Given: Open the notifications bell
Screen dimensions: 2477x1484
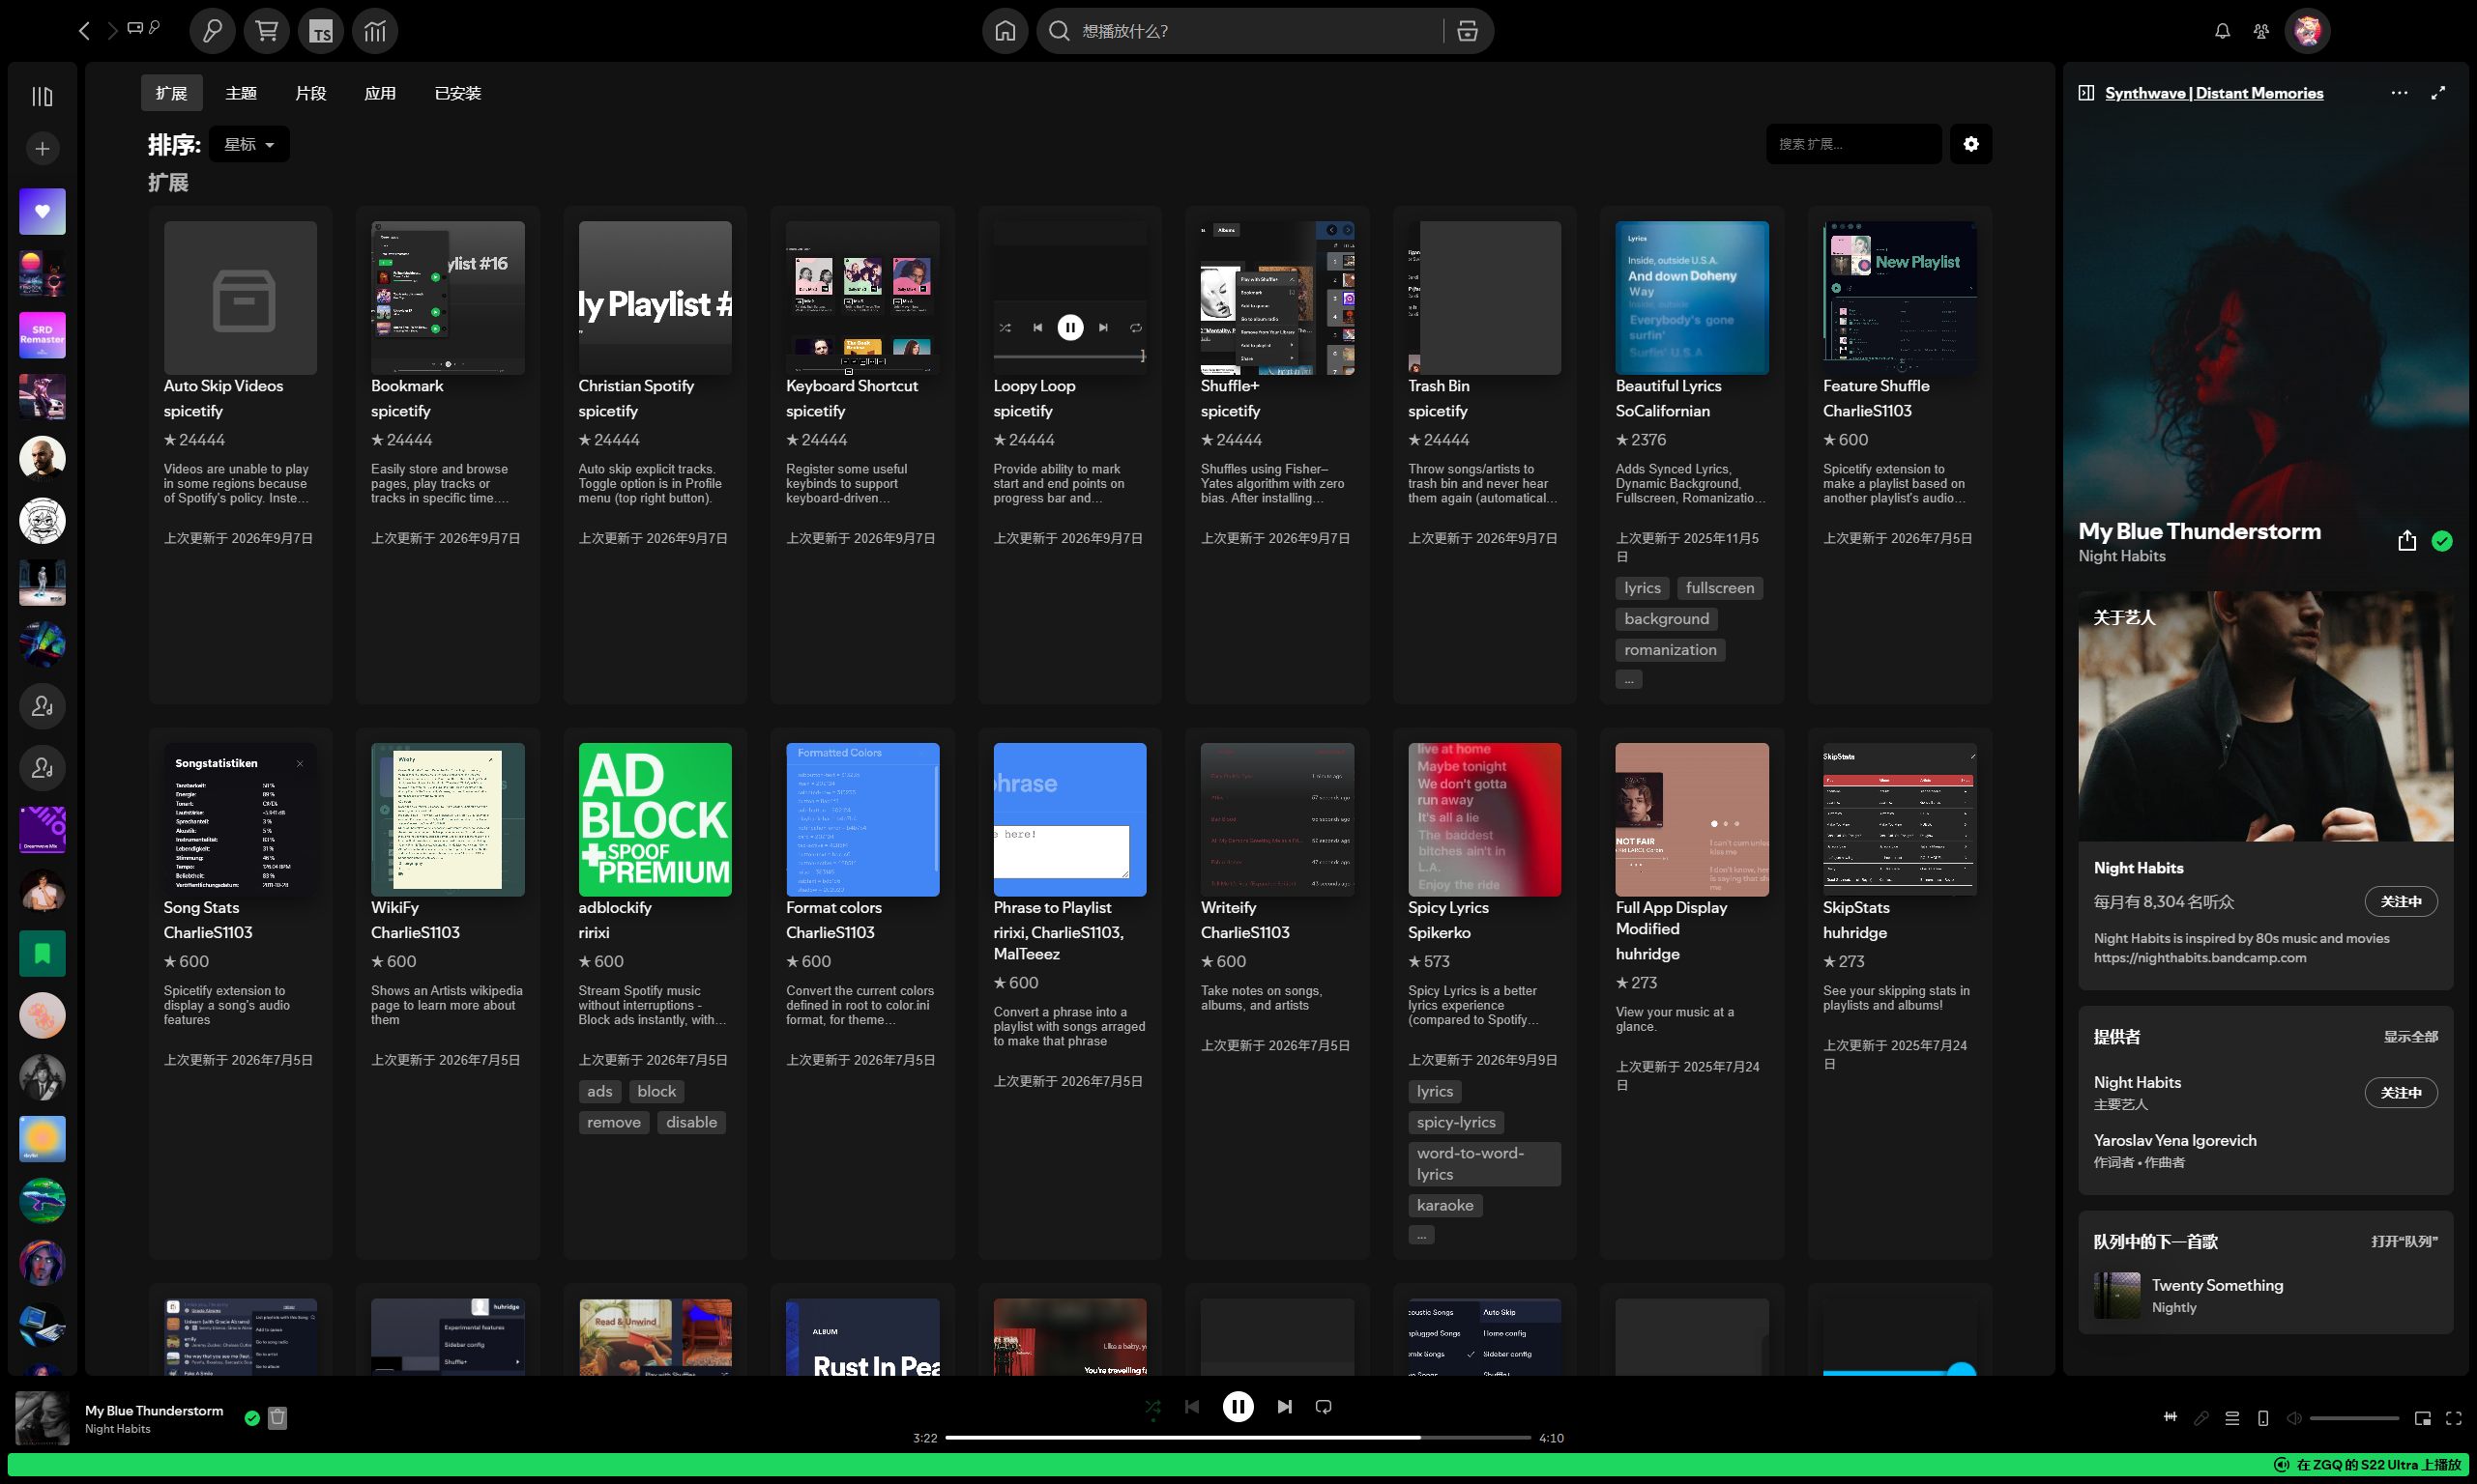Looking at the screenshot, I should [x=2222, y=31].
